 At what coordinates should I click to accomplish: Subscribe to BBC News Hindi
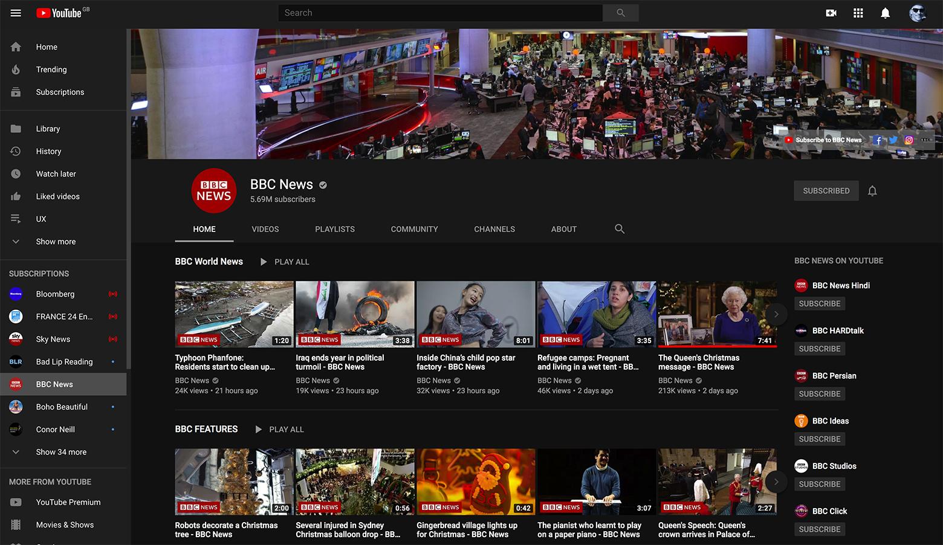click(820, 304)
